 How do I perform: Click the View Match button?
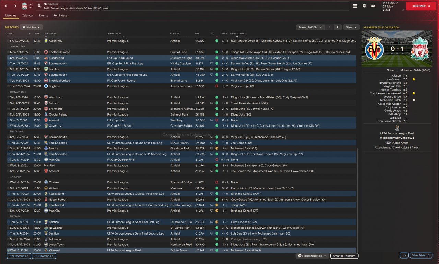coord(421,255)
